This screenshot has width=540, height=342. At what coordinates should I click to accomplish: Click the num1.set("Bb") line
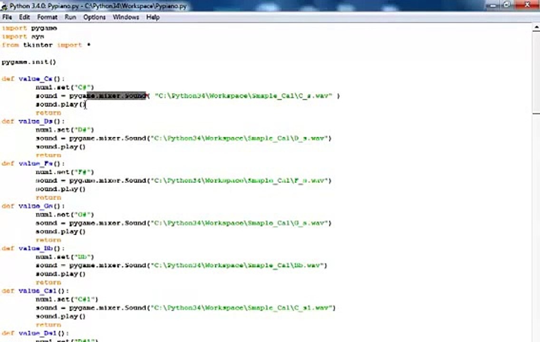click(65, 257)
